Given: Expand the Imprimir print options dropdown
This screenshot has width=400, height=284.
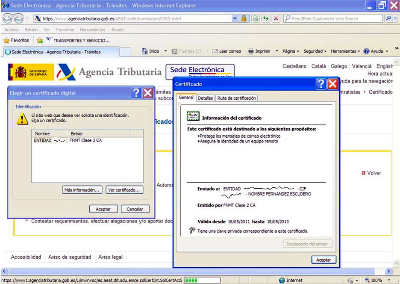Looking at the screenshot, I should [x=276, y=51].
